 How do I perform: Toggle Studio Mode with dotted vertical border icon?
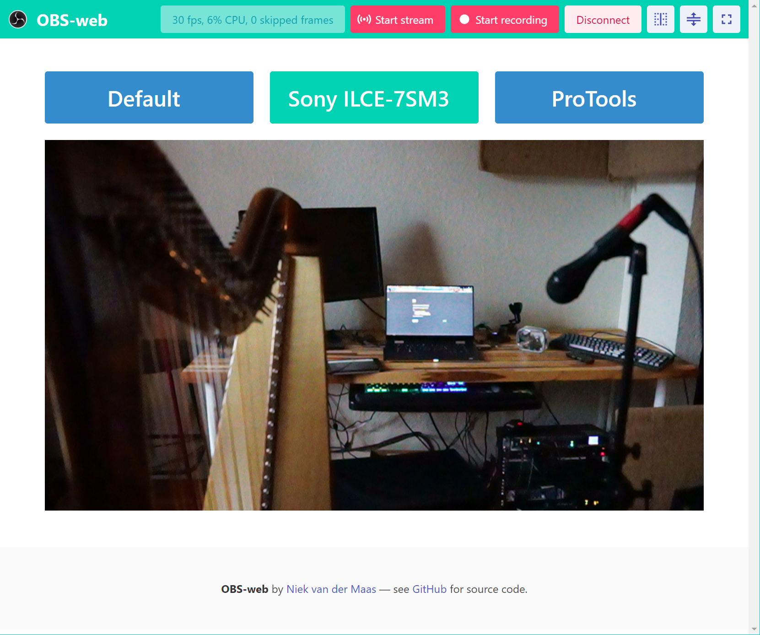click(660, 19)
